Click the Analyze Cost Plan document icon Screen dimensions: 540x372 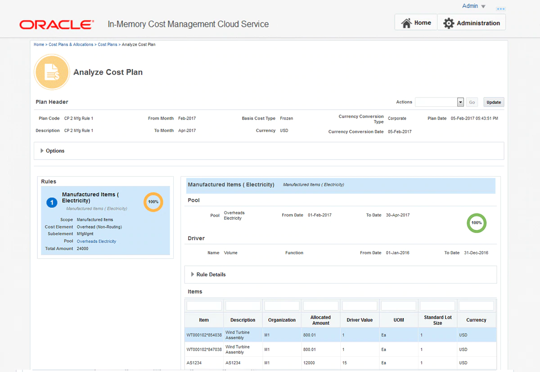(x=52, y=72)
